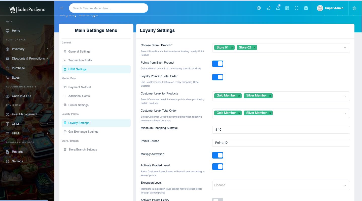Disable Points from Each Product toggle
362x201 pixels.
(218, 64)
